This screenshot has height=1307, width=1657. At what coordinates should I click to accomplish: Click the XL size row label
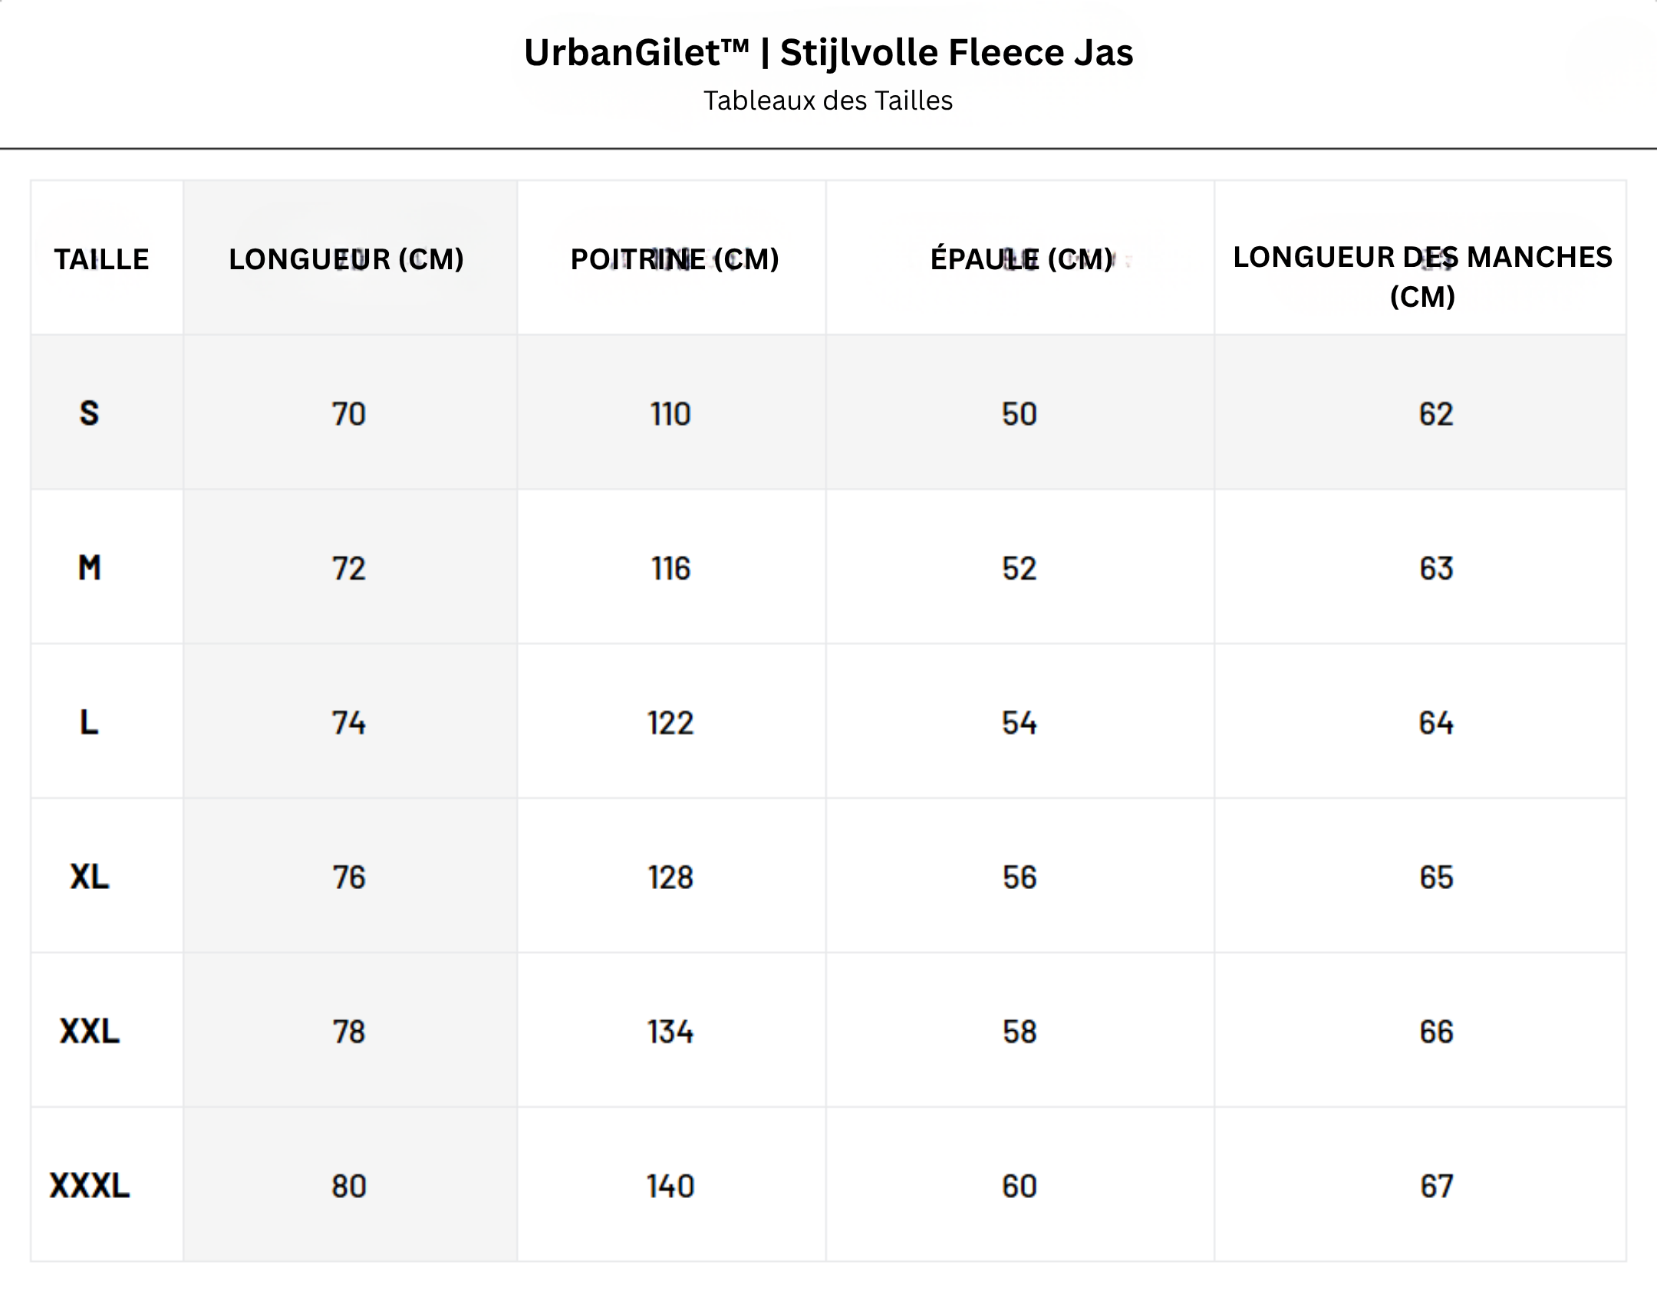(89, 877)
